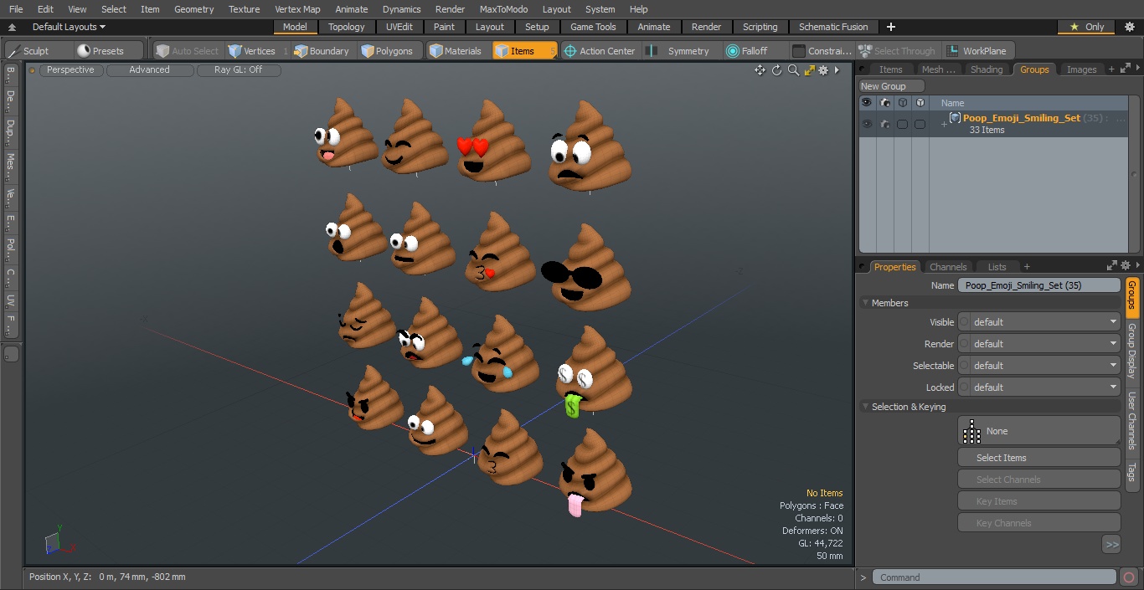
Task: Open Default Layouts dropdown
Action: [x=69, y=27]
